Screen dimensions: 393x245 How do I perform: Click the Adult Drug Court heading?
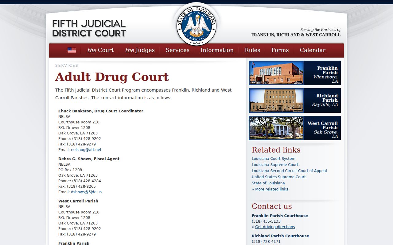(112, 77)
